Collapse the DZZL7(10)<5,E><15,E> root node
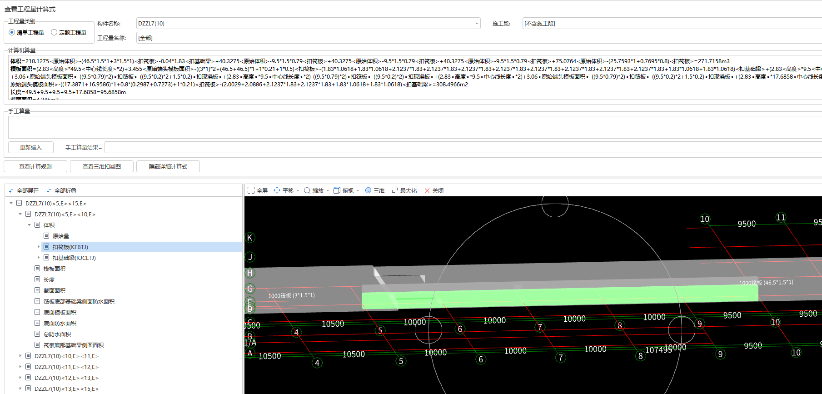822x394 pixels. (11, 203)
